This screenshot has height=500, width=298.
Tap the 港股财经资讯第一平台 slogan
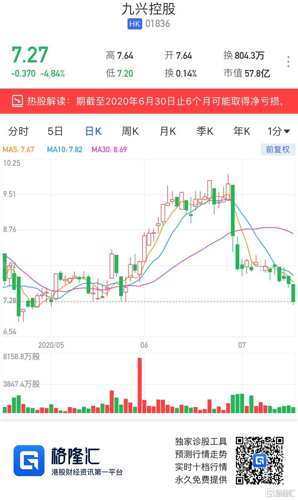87,472
